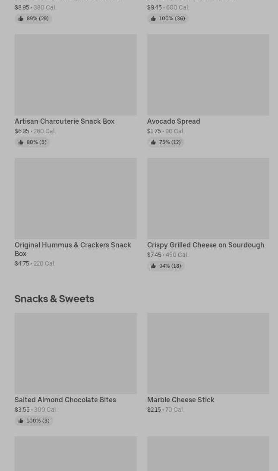Click thumbs-up icon on 100% (3) rating

tap(21, 421)
